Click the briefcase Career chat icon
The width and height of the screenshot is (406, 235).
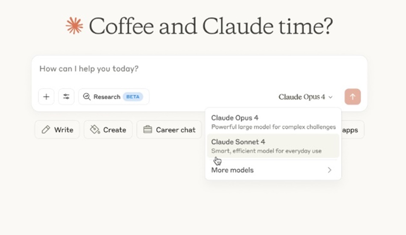pos(147,129)
